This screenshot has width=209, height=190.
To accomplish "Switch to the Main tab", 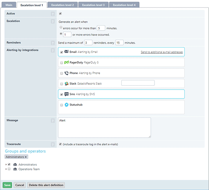I will 9,5.
